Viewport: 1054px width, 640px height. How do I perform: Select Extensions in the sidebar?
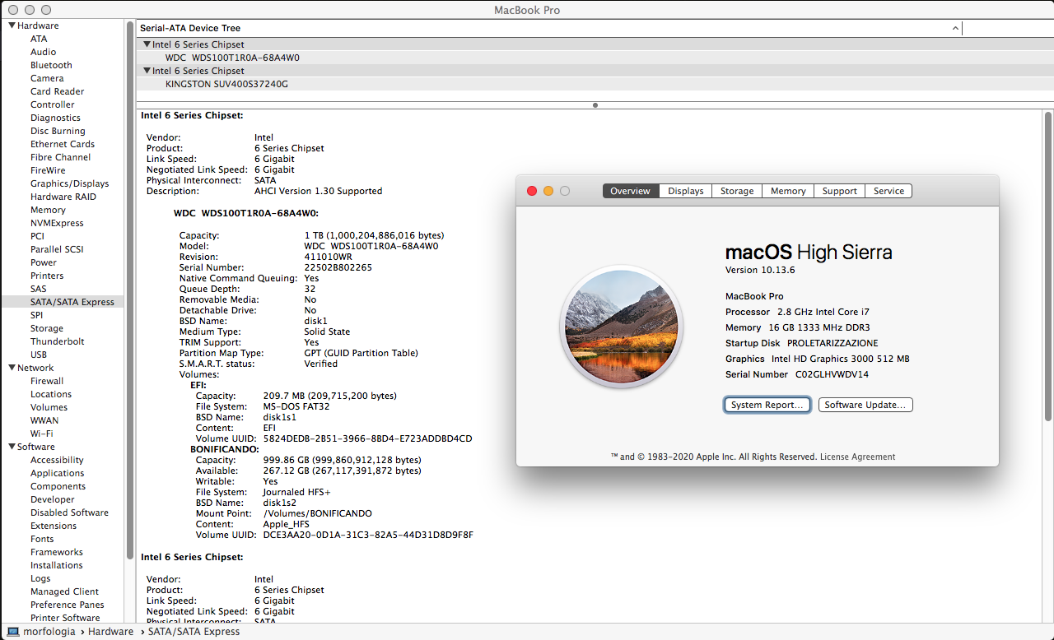click(x=54, y=526)
